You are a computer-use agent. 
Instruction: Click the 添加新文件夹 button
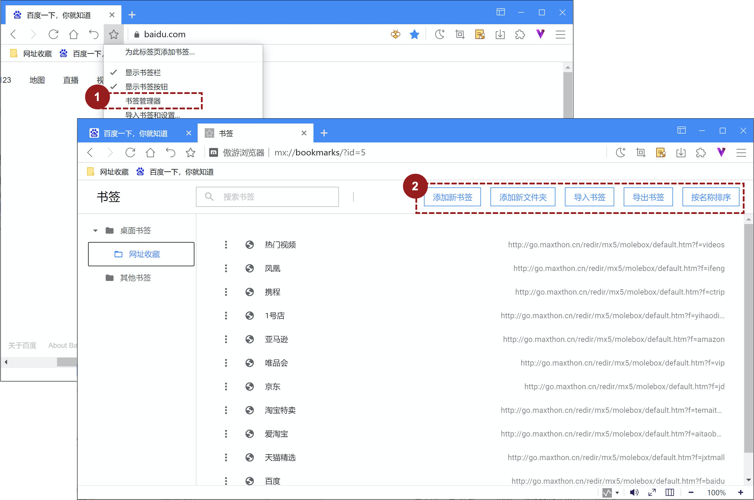tap(523, 197)
